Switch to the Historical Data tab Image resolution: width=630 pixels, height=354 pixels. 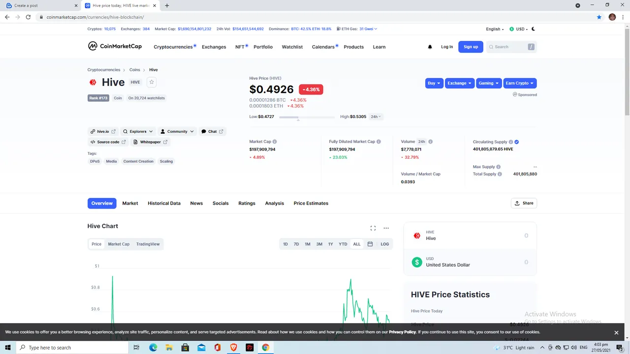(x=164, y=203)
